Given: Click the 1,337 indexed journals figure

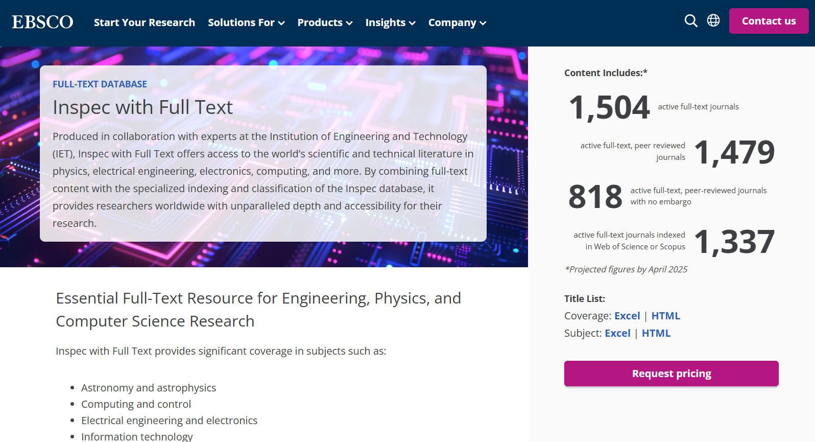Looking at the screenshot, I should point(735,241).
